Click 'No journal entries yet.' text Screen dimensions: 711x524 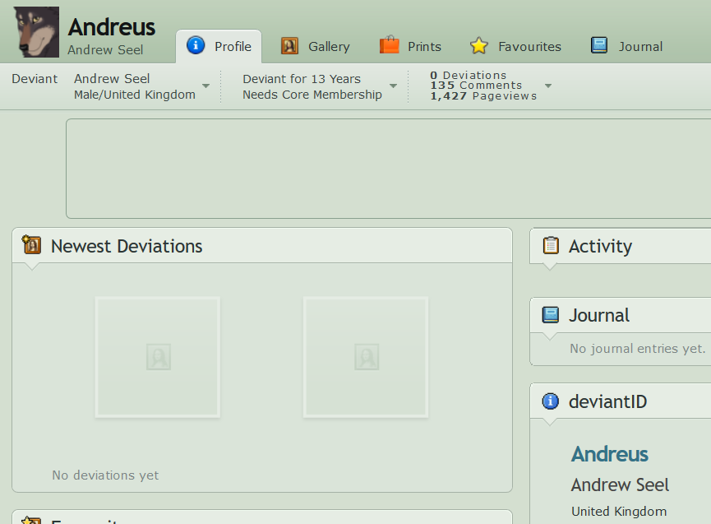click(x=637, y=349)
